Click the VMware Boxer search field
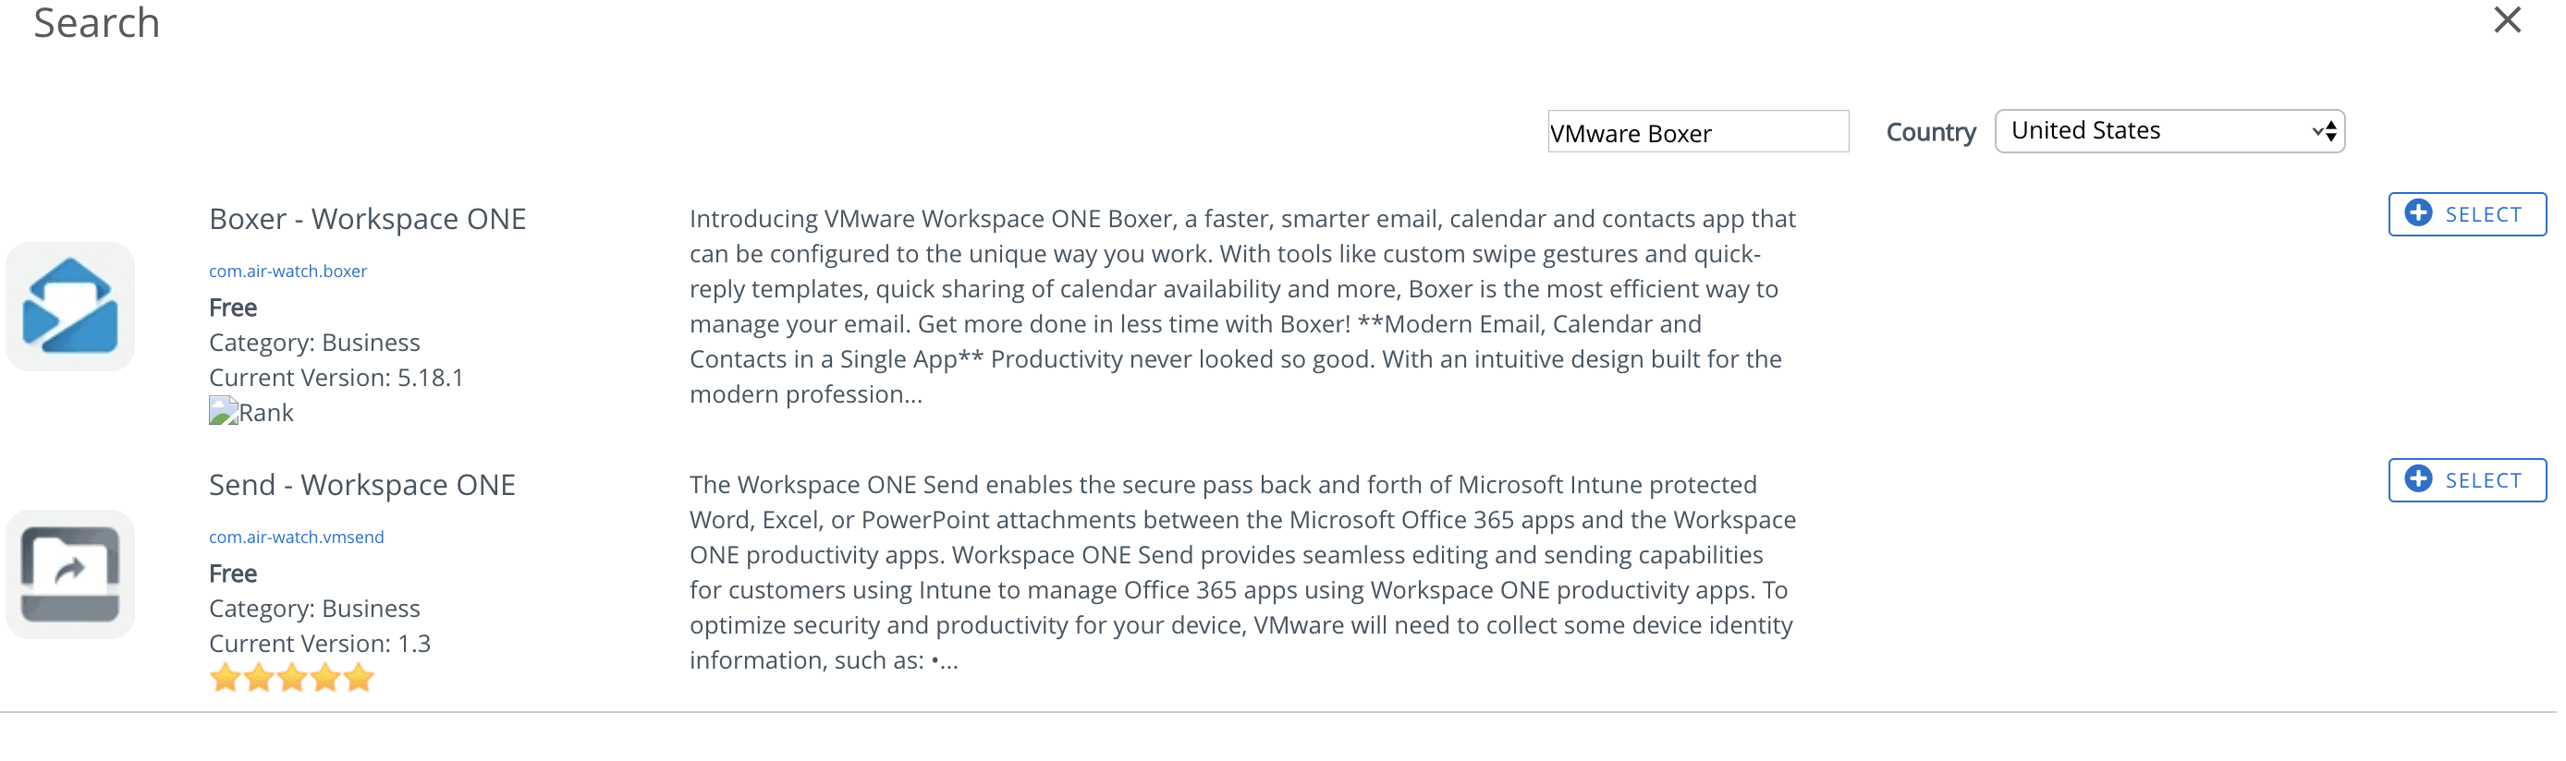Viewport: 2566px width, 761px height. (1697, 131)
